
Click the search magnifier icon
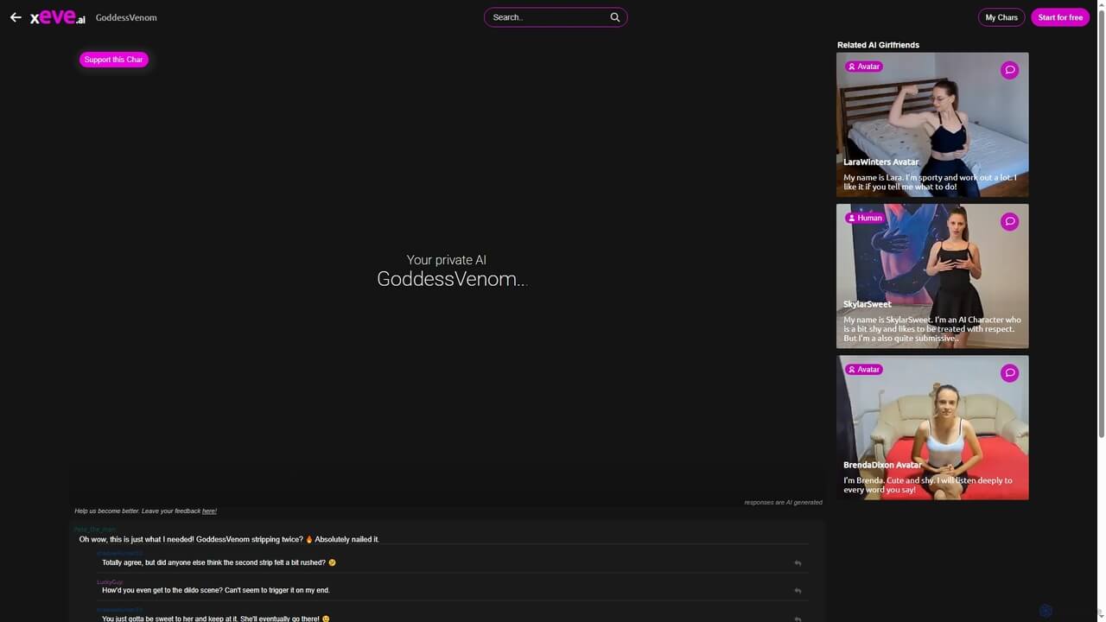tap(615, 17)
